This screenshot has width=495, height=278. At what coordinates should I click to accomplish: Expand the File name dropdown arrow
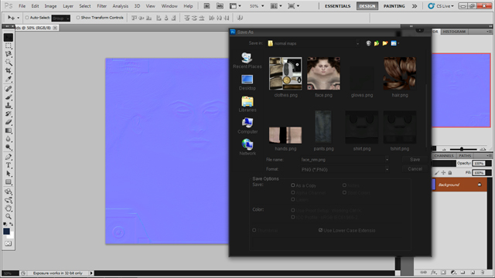pos(387,160)
